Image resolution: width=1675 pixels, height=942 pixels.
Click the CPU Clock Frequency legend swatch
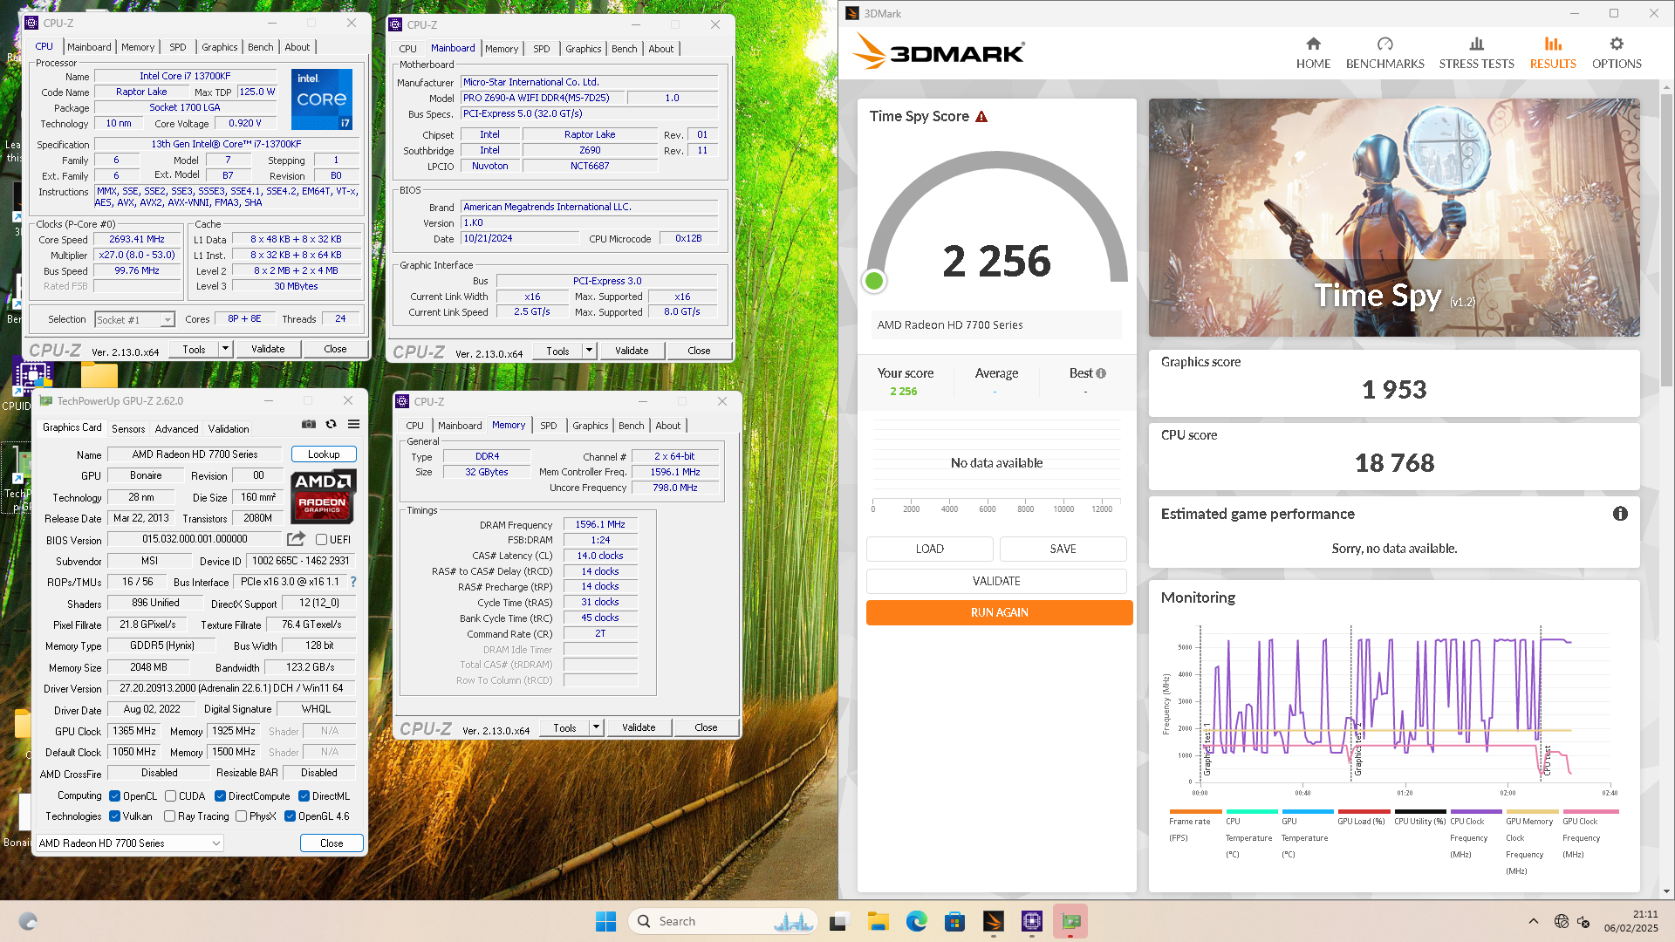[1476, 812]
